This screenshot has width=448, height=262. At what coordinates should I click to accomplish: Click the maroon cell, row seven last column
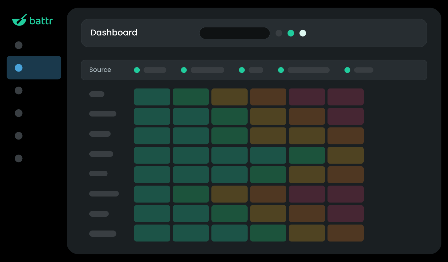point(345,214)
